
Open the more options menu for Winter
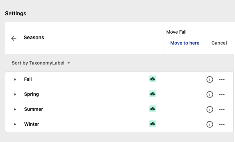click(222, 124)
